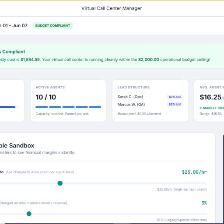Viewport: 224px width, 224px height.
Task: Click the Bonus pool: $200 allocated note
Action: coord(139,114)
